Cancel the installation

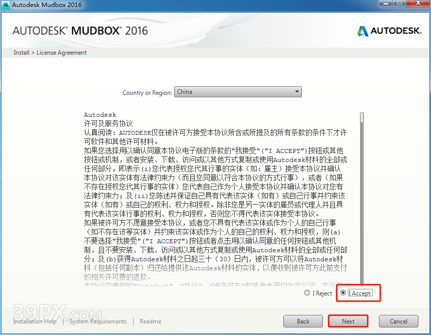pyautogui.click(x=398, y=321)
